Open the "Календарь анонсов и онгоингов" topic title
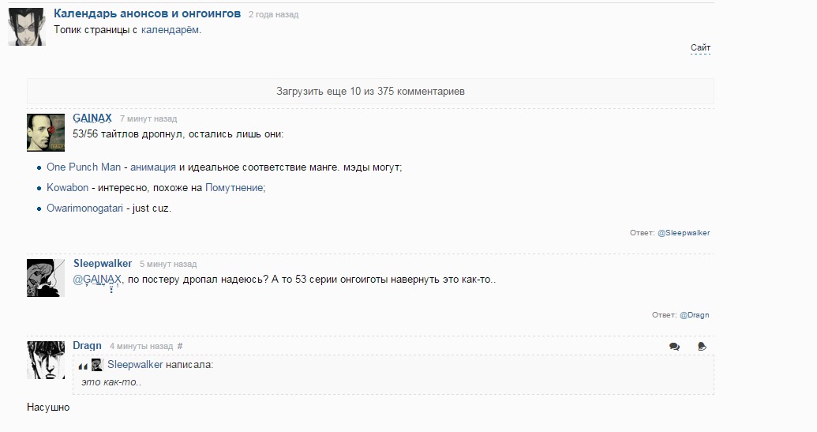The image size is (817, 432). tap(147, 14)
